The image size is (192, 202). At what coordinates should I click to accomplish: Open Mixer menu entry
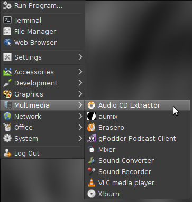138,149
